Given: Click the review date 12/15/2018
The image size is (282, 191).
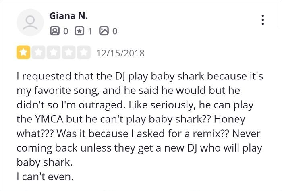Looking at the screenshot, I should tap(120, 53).
